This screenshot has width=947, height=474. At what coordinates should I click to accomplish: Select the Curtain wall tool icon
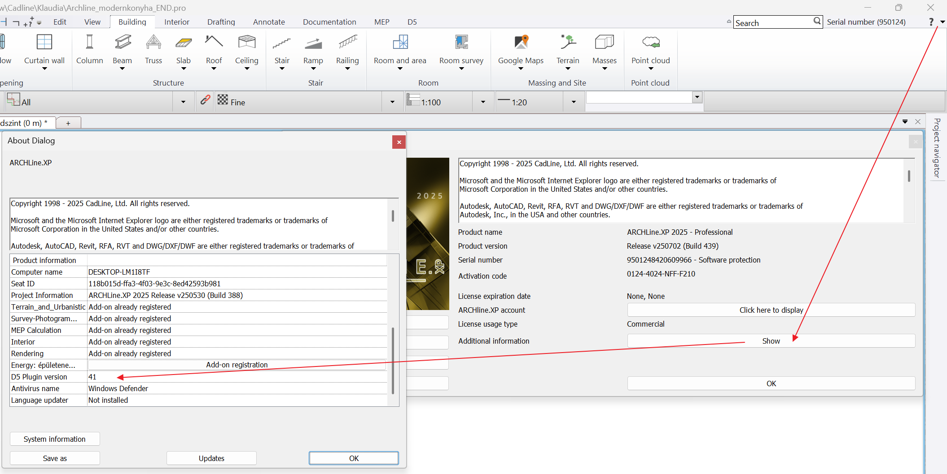click(x=44, y=43)
